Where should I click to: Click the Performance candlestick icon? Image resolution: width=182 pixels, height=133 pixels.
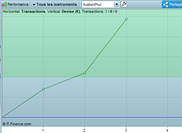4,4
